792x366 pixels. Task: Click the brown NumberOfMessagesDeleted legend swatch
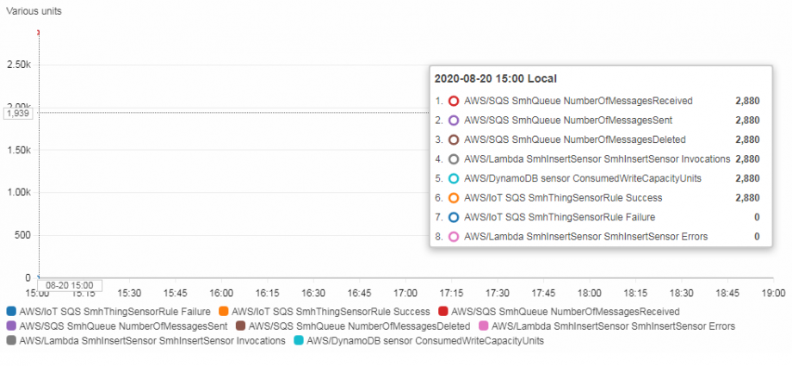click(241, 326)
